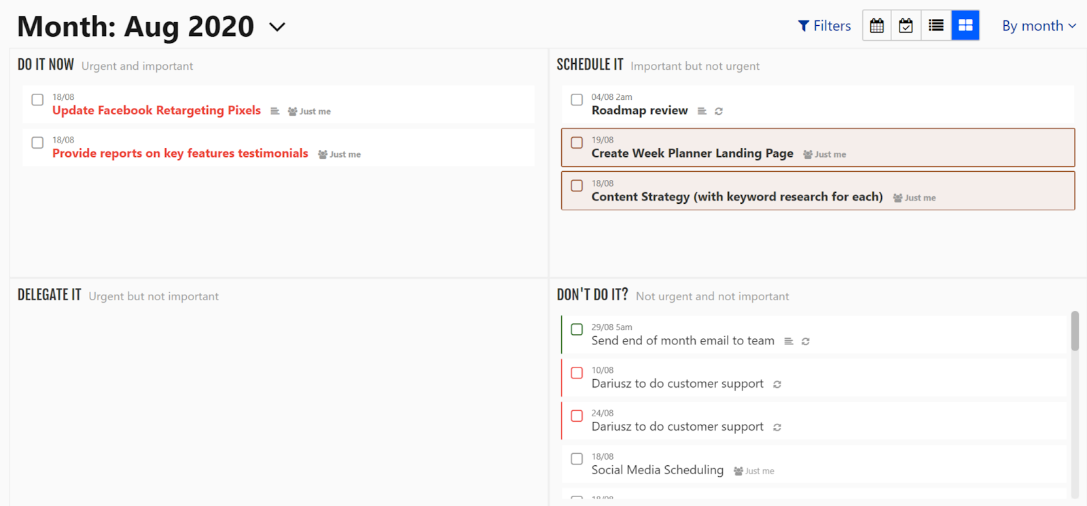Open the By month dropdown
Screen dimensions: 1087x506
click(1039, 26)
